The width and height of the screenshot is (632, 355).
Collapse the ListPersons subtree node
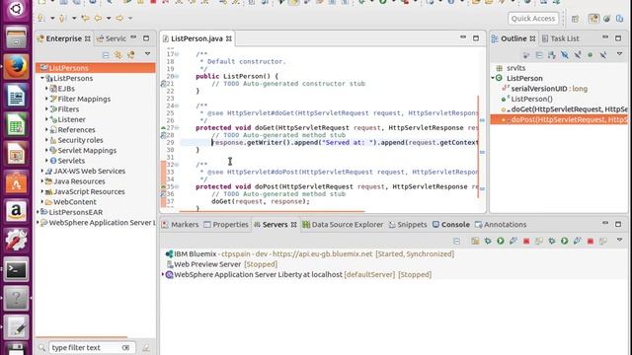coord(42,78)
